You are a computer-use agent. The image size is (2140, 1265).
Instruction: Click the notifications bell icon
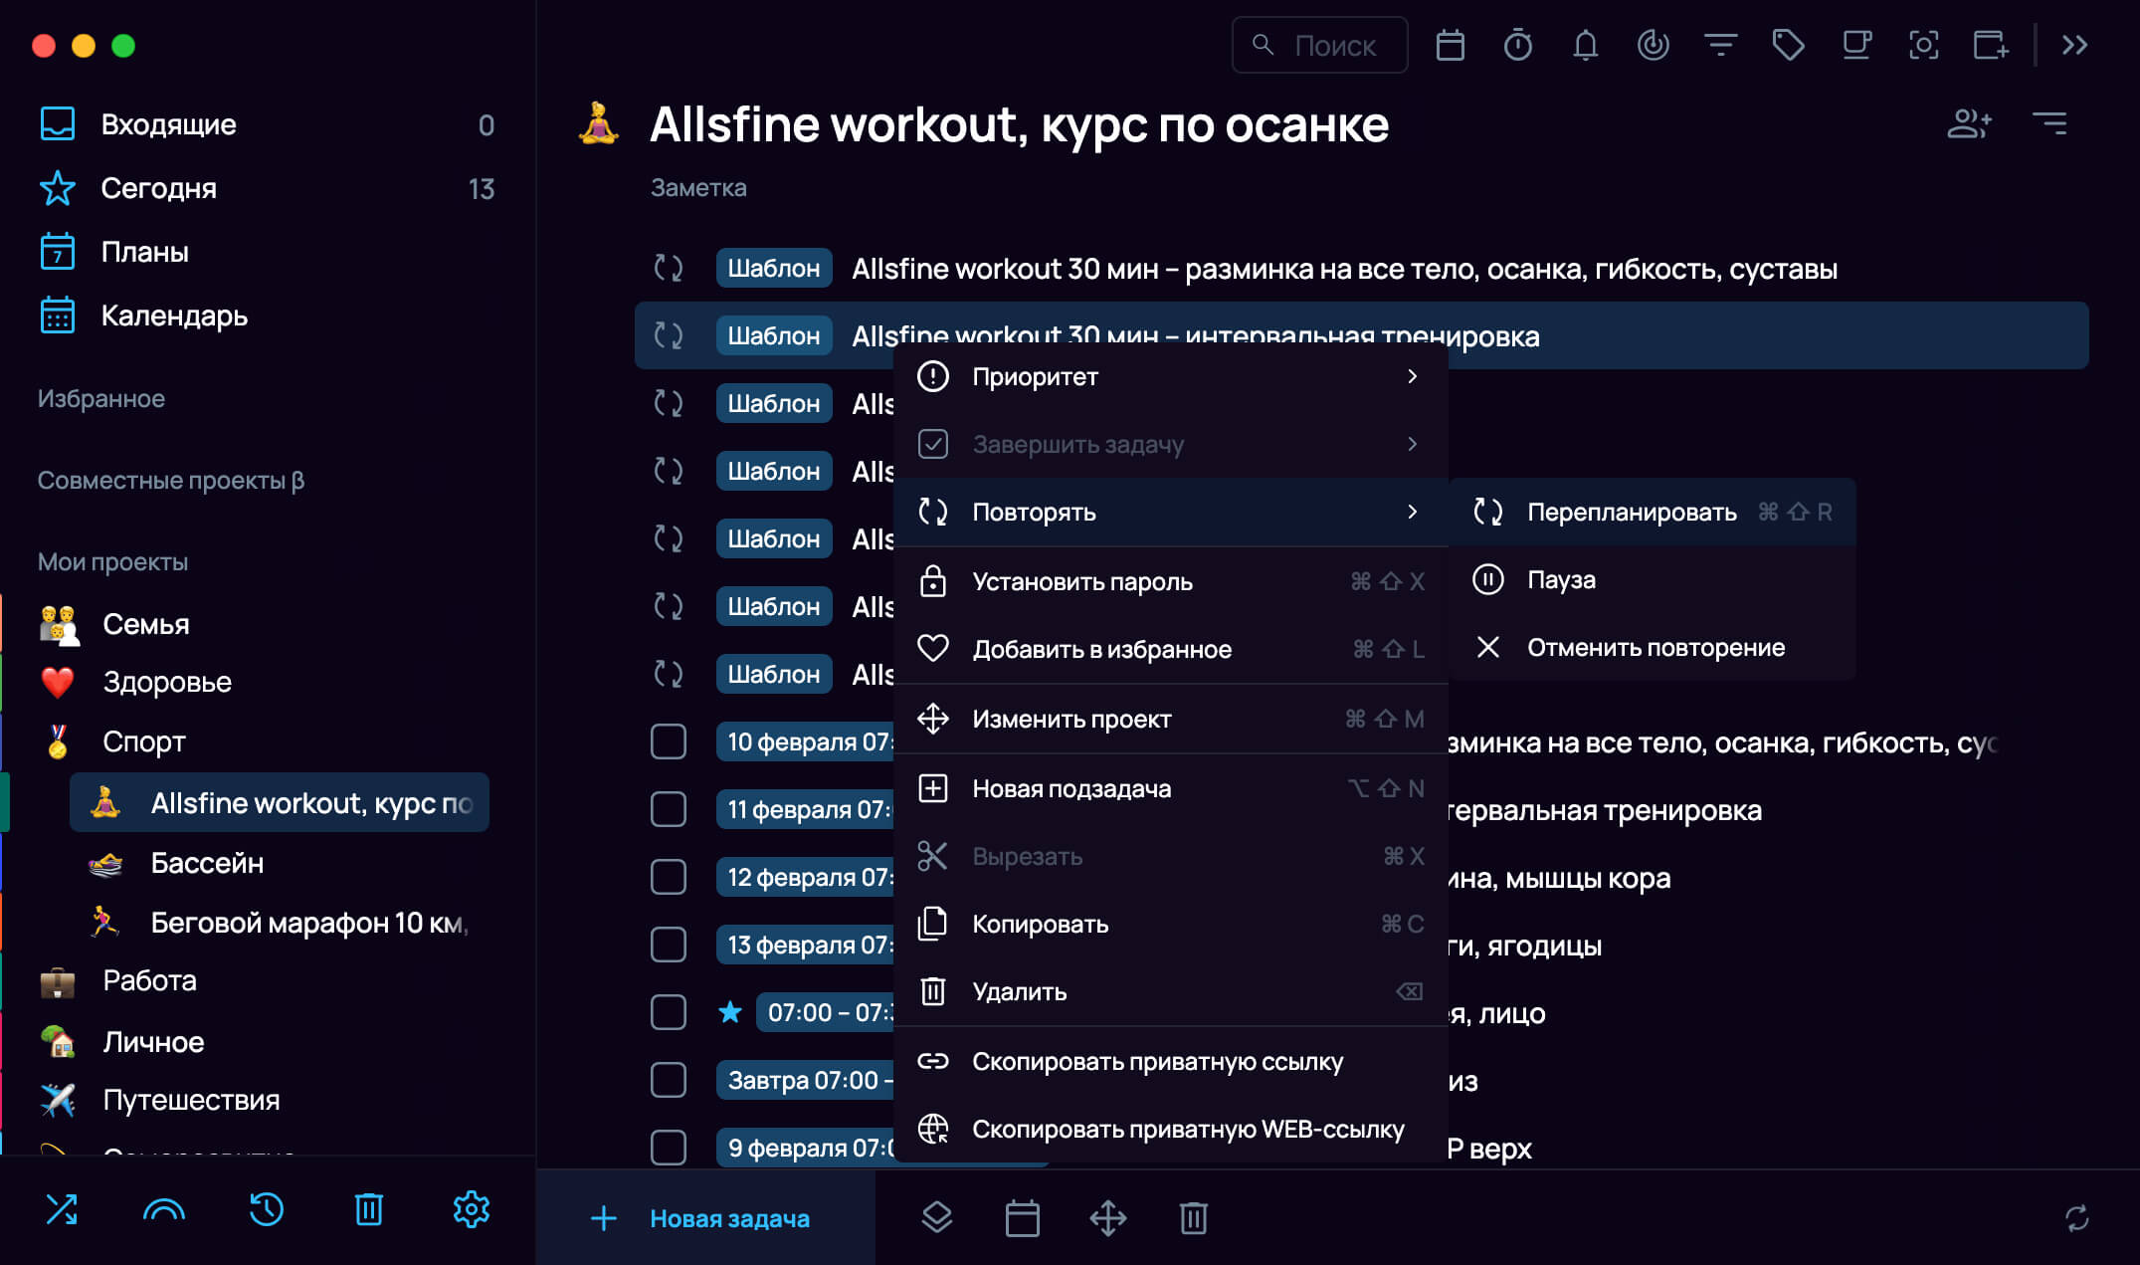coord(1585,45)
